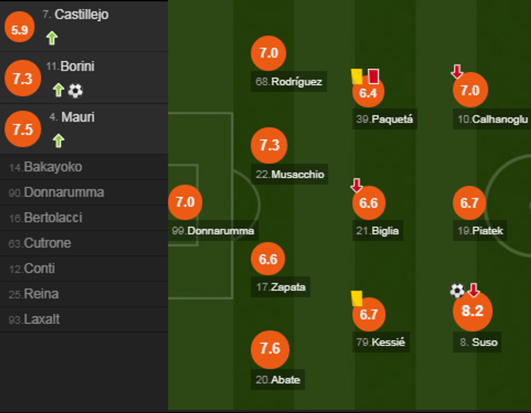Click the red substitution arrow above Calhanoglu
The height and width of the screenshot is (413, 531).
pyautogui.click(x=457, y=71)
